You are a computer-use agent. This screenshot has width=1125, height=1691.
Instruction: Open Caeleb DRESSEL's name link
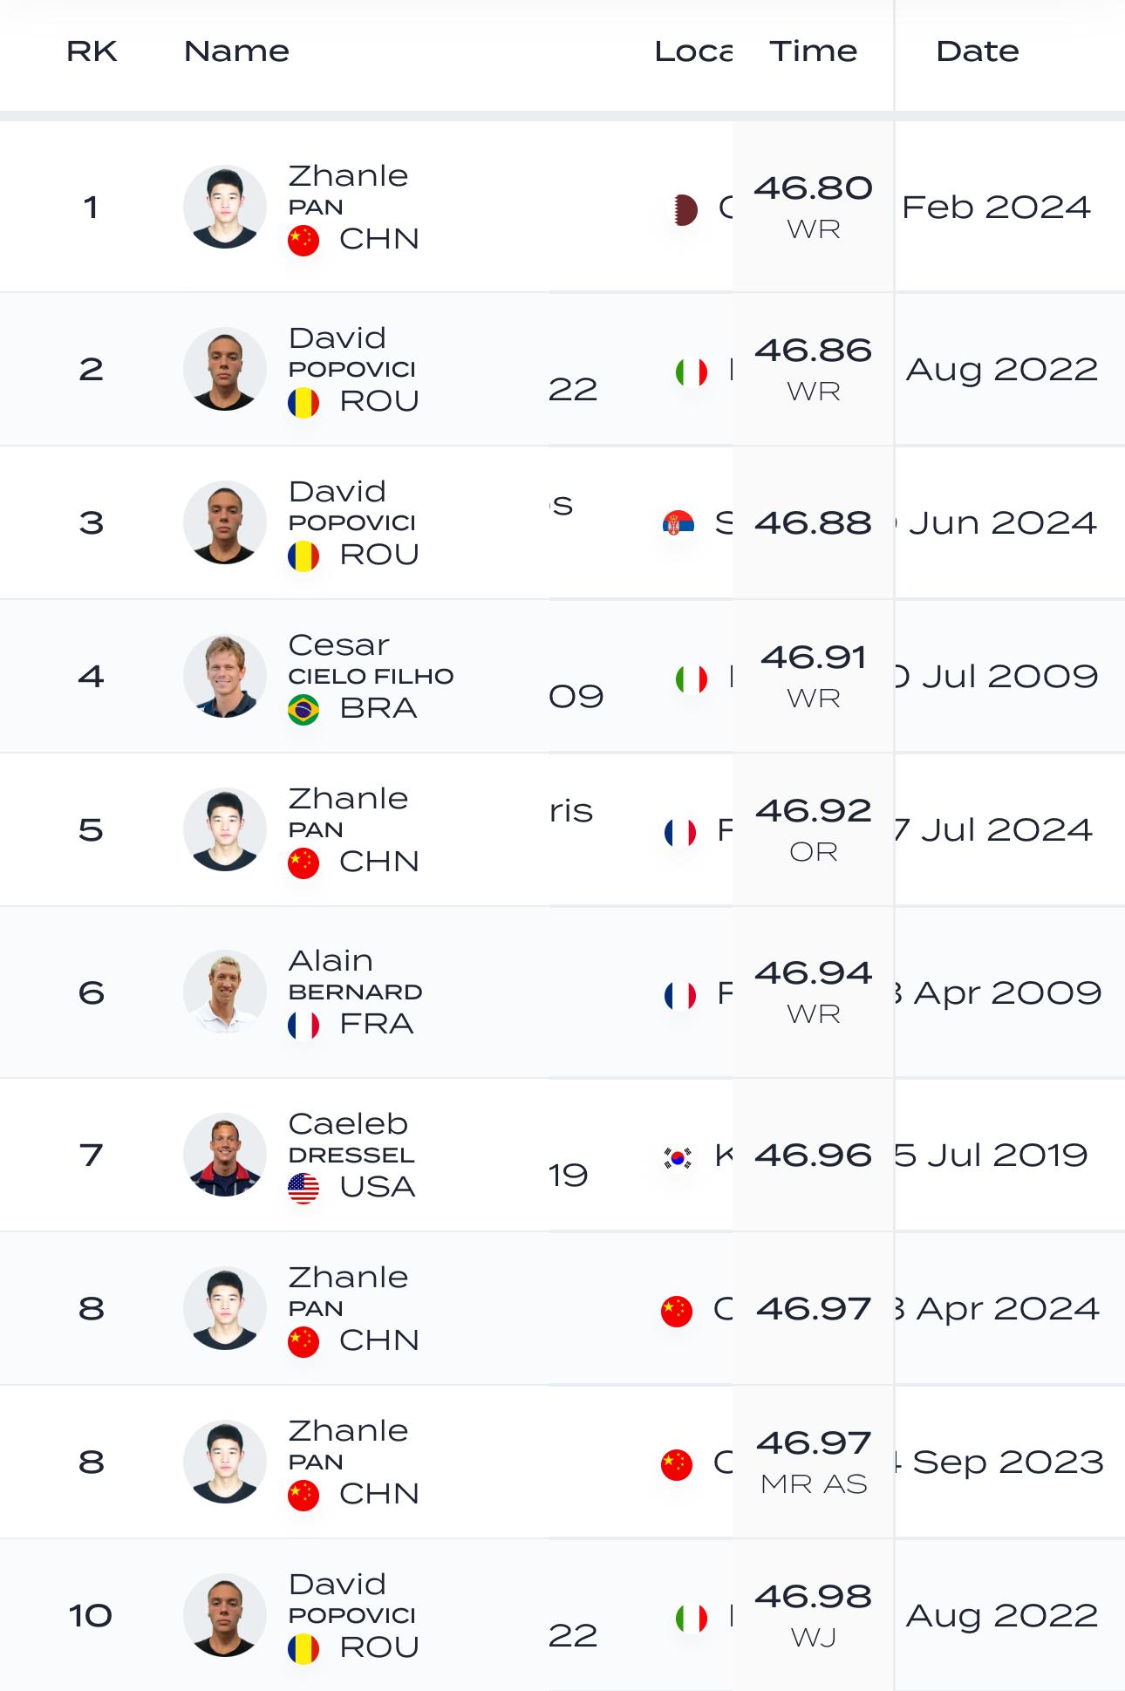pos(351,1138)
